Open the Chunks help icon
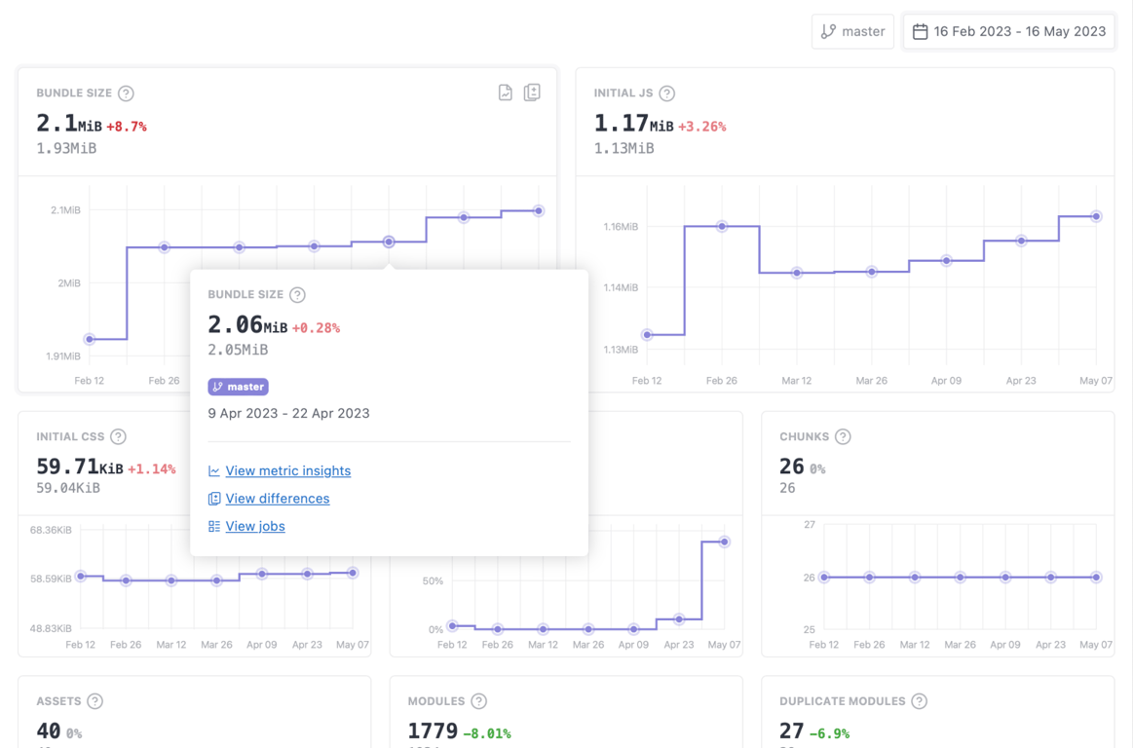This screenshot has width=1133, height=748. point(842,436)
